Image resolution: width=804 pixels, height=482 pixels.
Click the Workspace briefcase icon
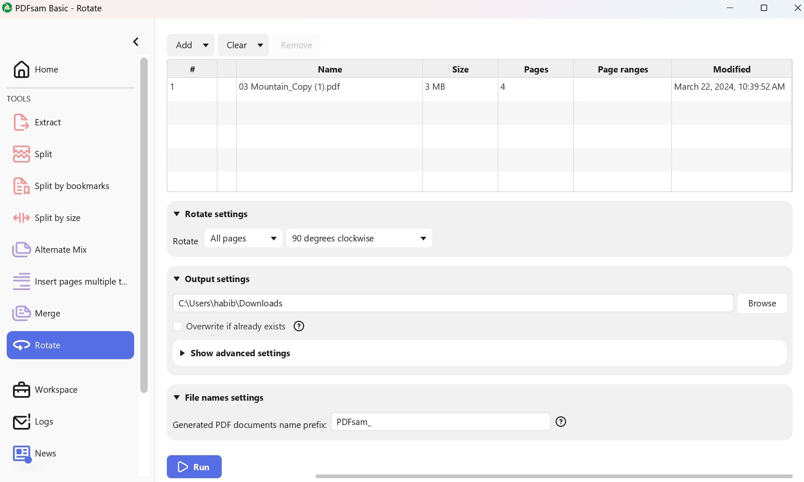coord(21,390)
